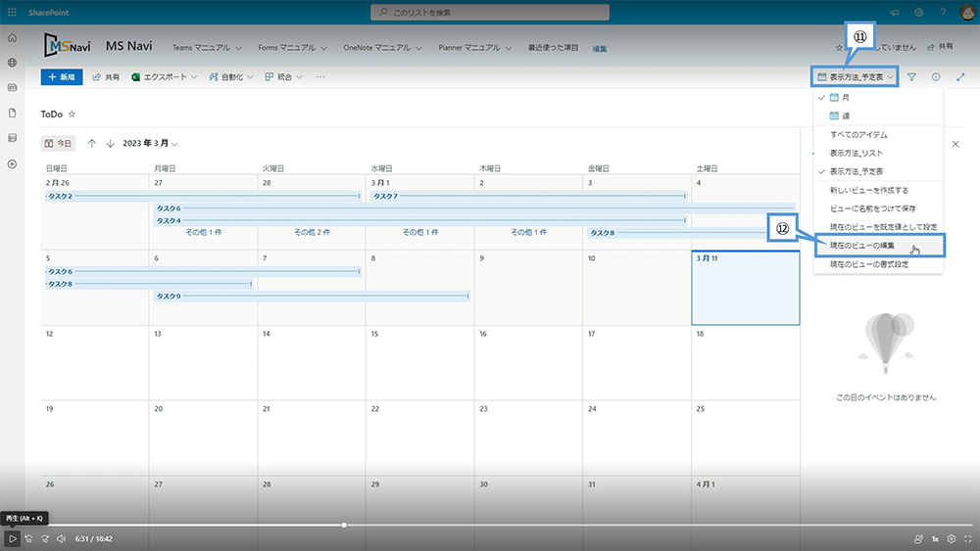This screenshot has height=551, width=980.
Task: Go to previous month with up arrow
Action: click(x=92, y=143)
